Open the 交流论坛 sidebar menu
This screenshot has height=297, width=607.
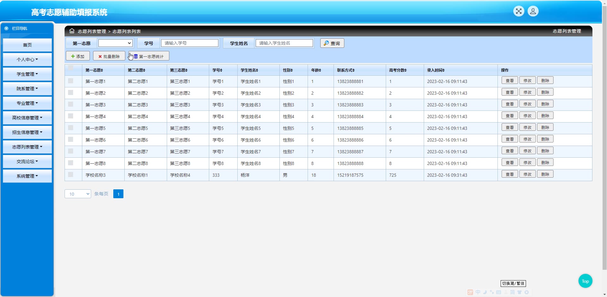[27, 161]
